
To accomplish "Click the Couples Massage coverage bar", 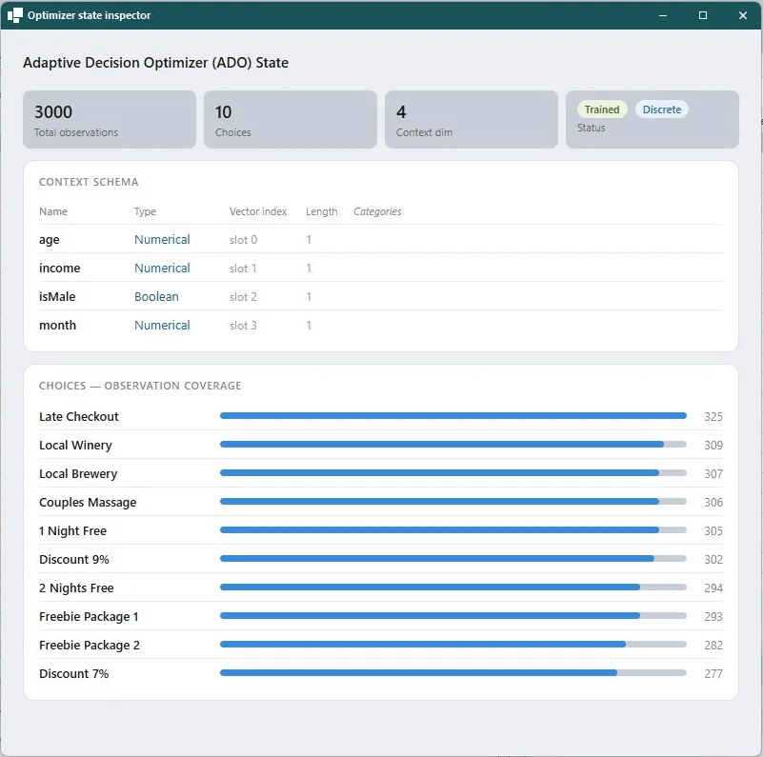I will pyautogui.click(x=453, y=502).
